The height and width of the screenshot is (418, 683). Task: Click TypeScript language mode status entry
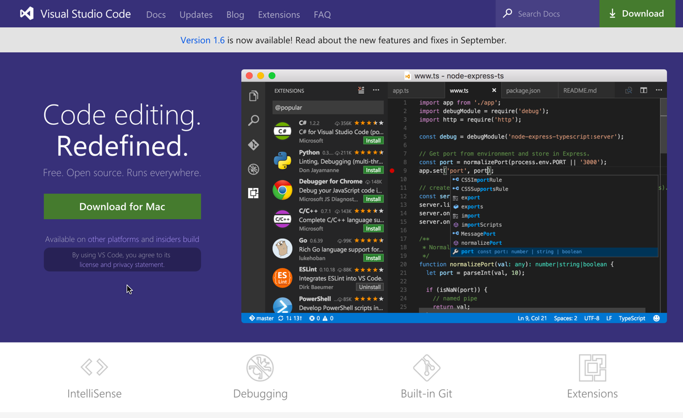pos(632,318)
